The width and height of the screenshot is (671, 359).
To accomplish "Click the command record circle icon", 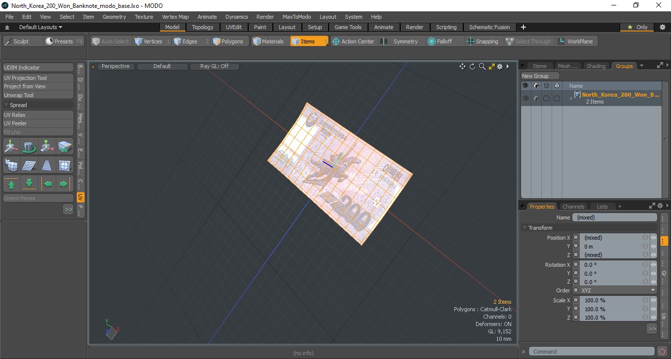I will coord(662,352).
